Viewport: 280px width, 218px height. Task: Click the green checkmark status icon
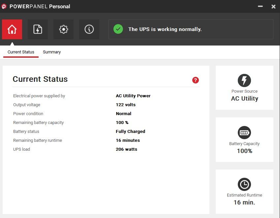click(118, 29)
